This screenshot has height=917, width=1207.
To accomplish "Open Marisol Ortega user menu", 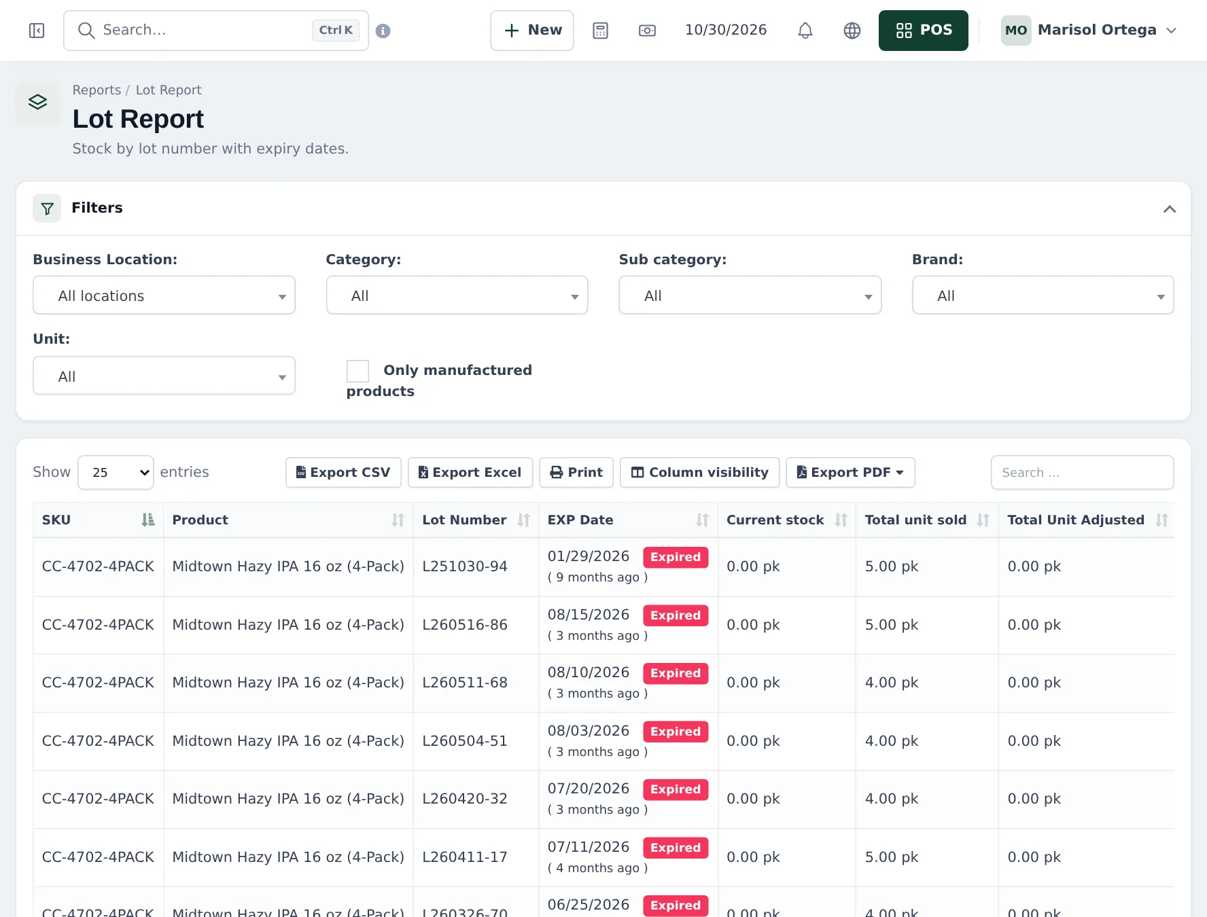I will (x=1089, y=31).
